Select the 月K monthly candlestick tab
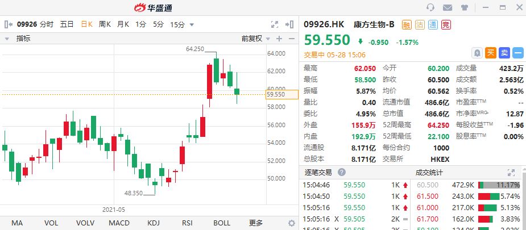The width and height of the screenshot is (526, 230). pyautogui.click(x=123, y=24)
